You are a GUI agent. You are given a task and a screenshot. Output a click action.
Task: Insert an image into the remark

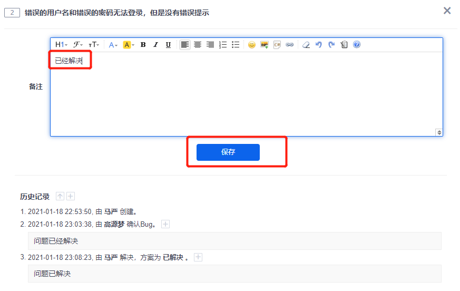point(265,45)
